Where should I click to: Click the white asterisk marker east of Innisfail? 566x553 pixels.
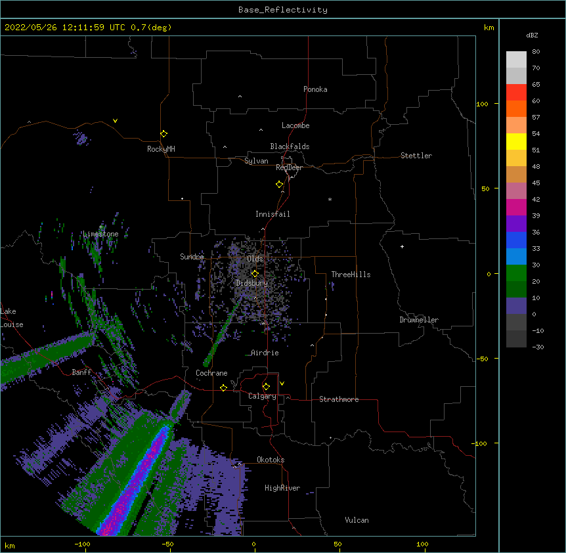[330, 199]
